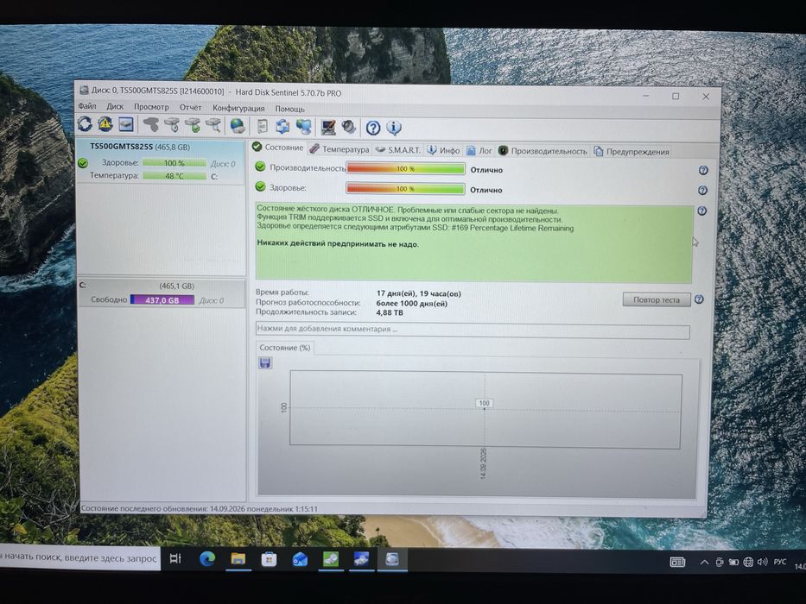Switch to the S.M.A.R.T. tab
The width and height of the screenshot is (806, 604).
(398, 149)
